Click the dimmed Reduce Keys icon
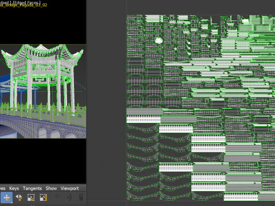275x206 pixels. pos(81,197)
